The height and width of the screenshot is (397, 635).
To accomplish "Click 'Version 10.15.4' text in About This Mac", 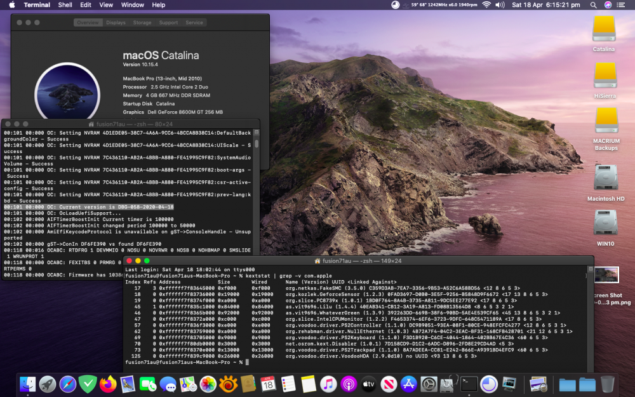I will (x=140, y=64).
